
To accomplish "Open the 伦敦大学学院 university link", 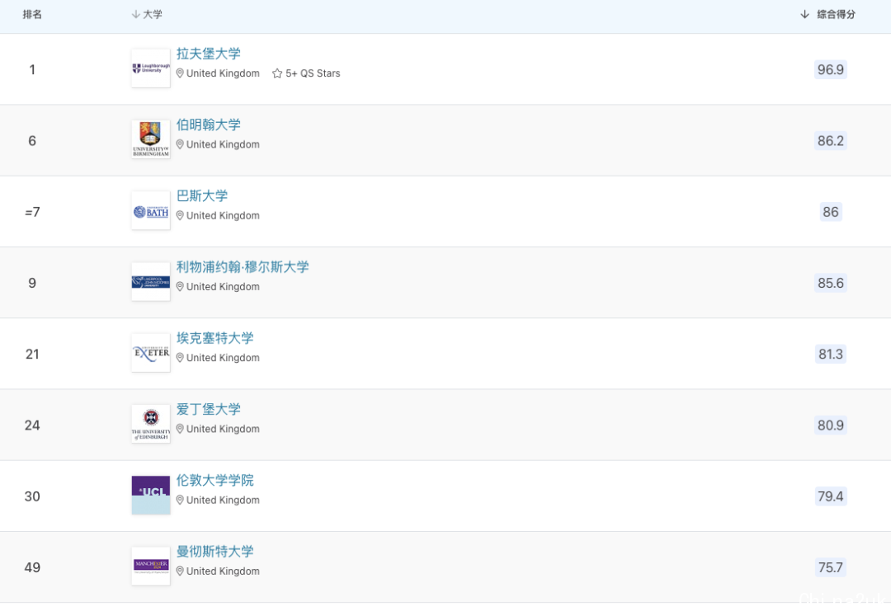I will click(214, 481).
